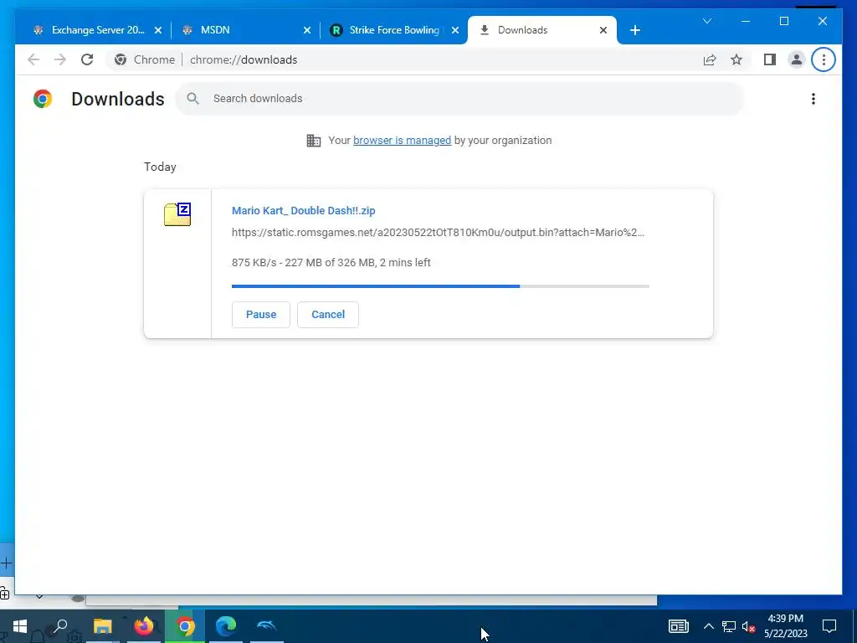
Task: Click the Chrome taskbar icon
Action: tap(185, 626)
